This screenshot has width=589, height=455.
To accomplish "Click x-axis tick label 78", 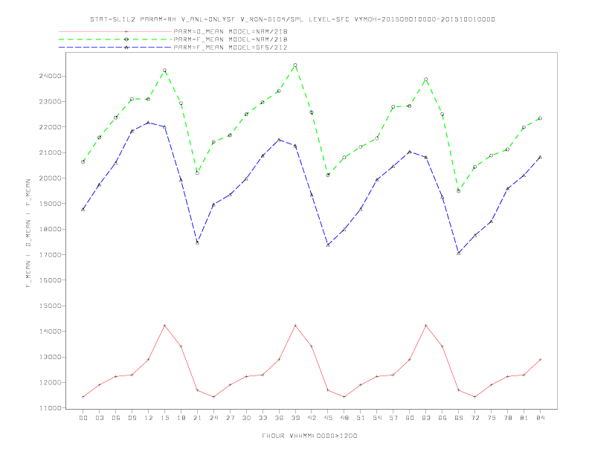I will click(x=507, y=418).
